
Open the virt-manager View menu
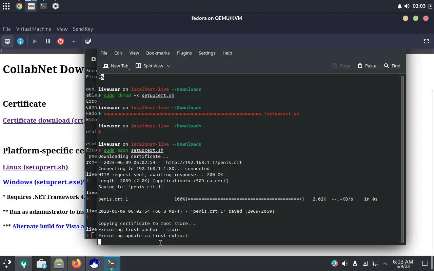point(62,29)
